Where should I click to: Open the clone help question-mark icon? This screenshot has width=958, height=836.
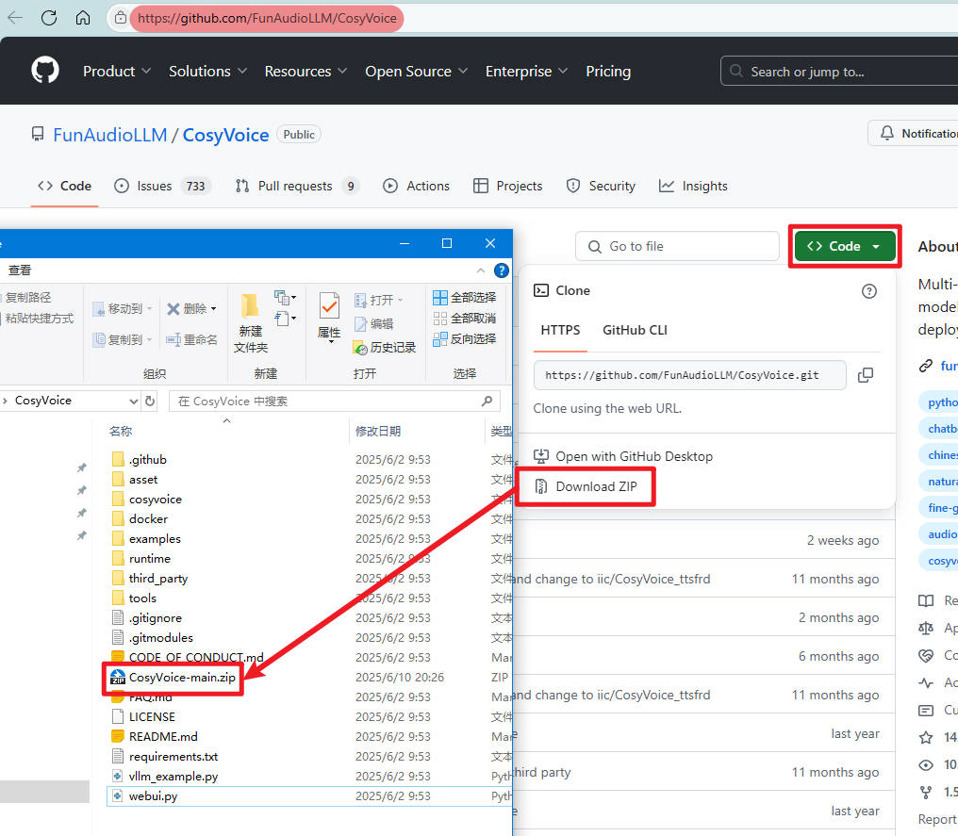[x=868, y=291]
